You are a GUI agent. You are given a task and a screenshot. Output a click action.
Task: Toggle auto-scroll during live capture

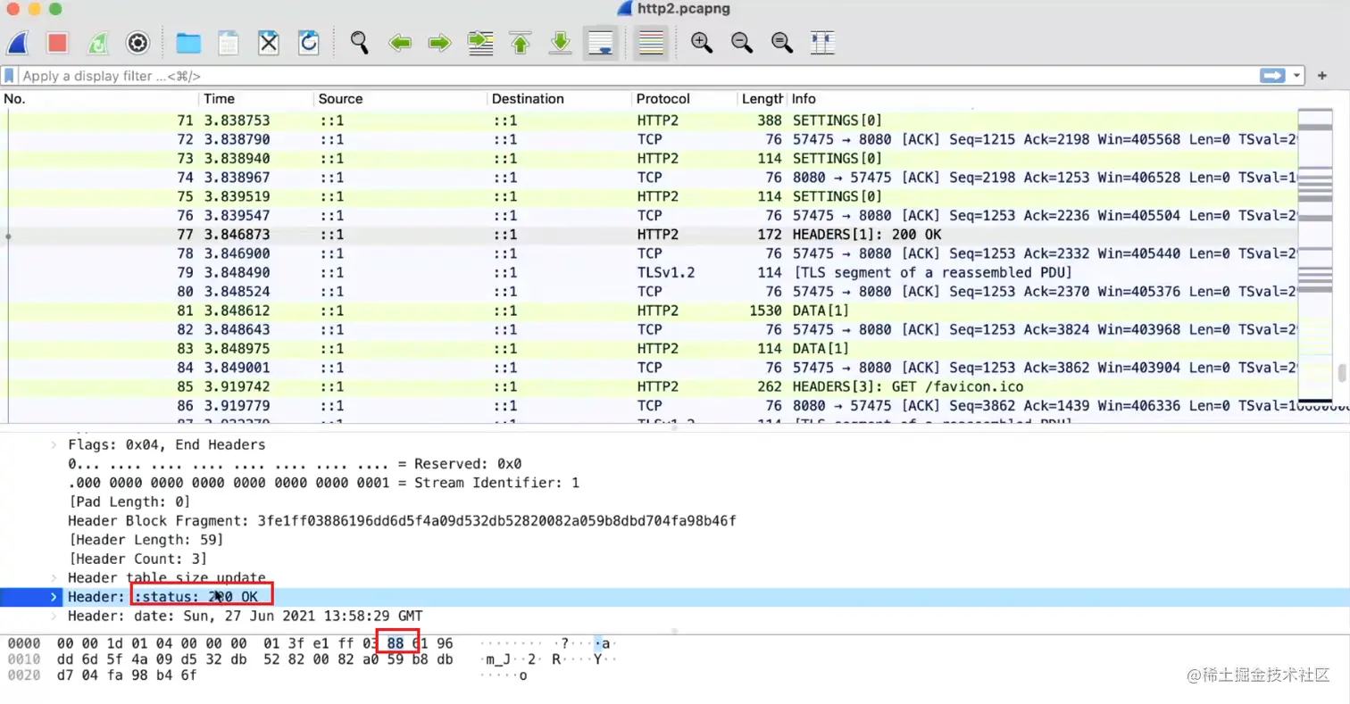click(601, 42)
